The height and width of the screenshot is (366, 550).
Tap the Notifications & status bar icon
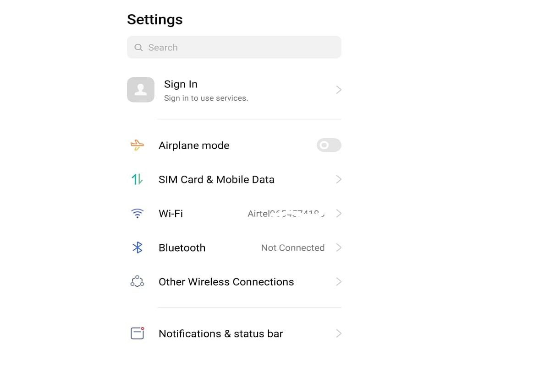(x=137, y=334)
